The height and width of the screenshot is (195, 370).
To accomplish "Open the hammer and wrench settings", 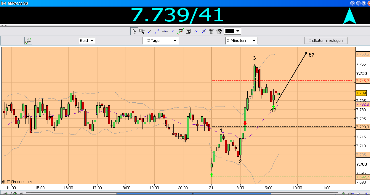I will (219, 31).
